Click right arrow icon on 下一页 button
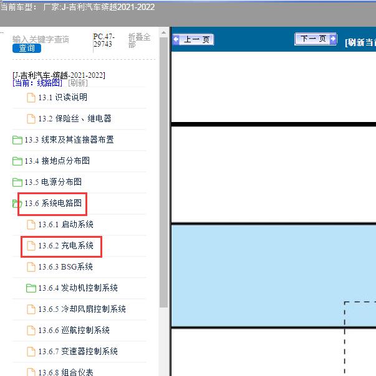 (x=333, y=39)
